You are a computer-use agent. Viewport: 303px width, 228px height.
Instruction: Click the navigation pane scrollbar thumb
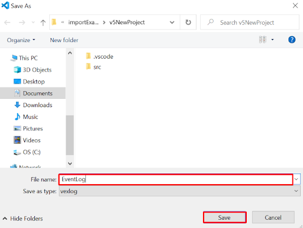(x=70, y=135)
